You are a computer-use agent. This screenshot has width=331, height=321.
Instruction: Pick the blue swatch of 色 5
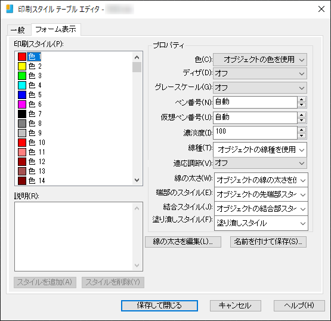pos(22,95)
